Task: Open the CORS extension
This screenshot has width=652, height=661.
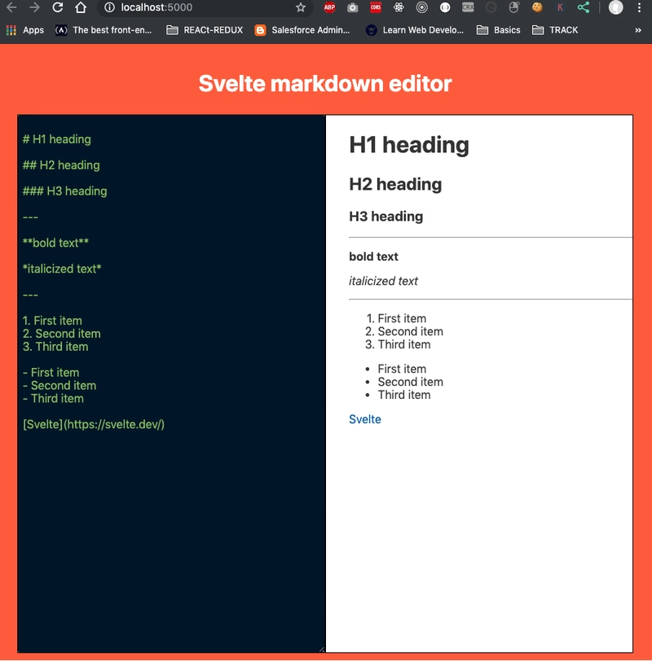Action: pyautogui.click(x=376, y=7)
